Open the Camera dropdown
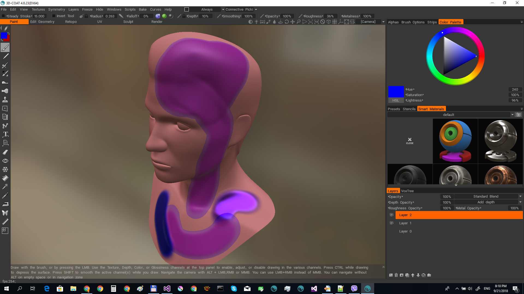The image size is (524, 294). pos(383,22)
